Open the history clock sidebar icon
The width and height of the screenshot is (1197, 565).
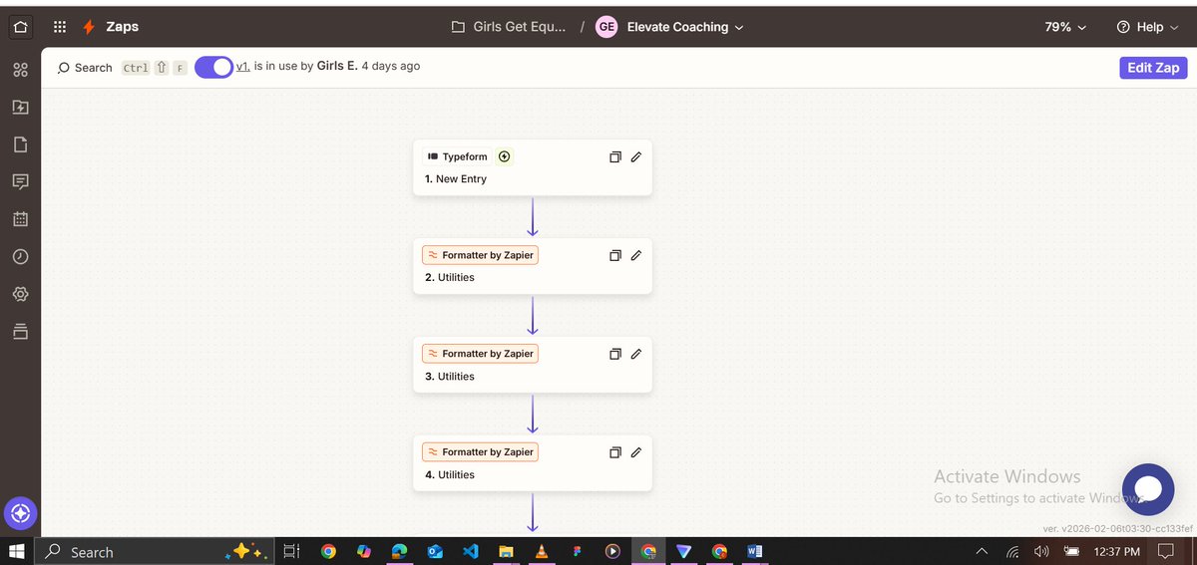[20, 256]
